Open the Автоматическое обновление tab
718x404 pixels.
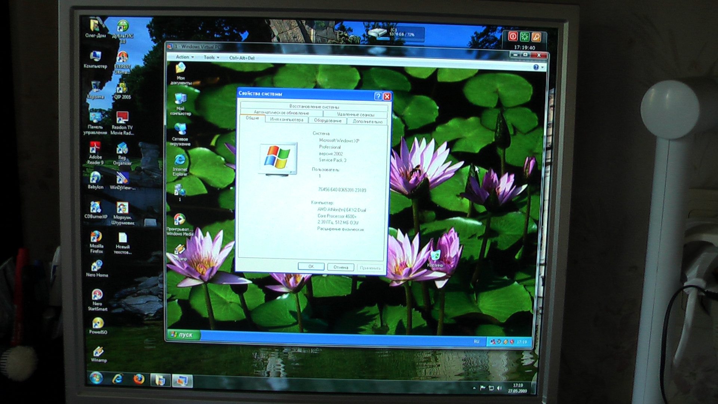tap(282, 113)
